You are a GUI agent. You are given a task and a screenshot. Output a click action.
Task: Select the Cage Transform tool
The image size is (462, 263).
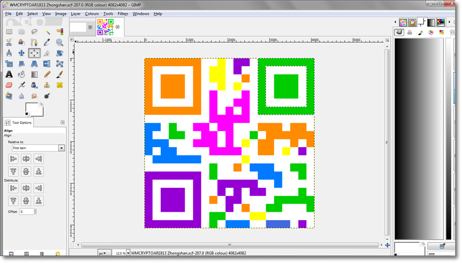[x=60, y=64]
